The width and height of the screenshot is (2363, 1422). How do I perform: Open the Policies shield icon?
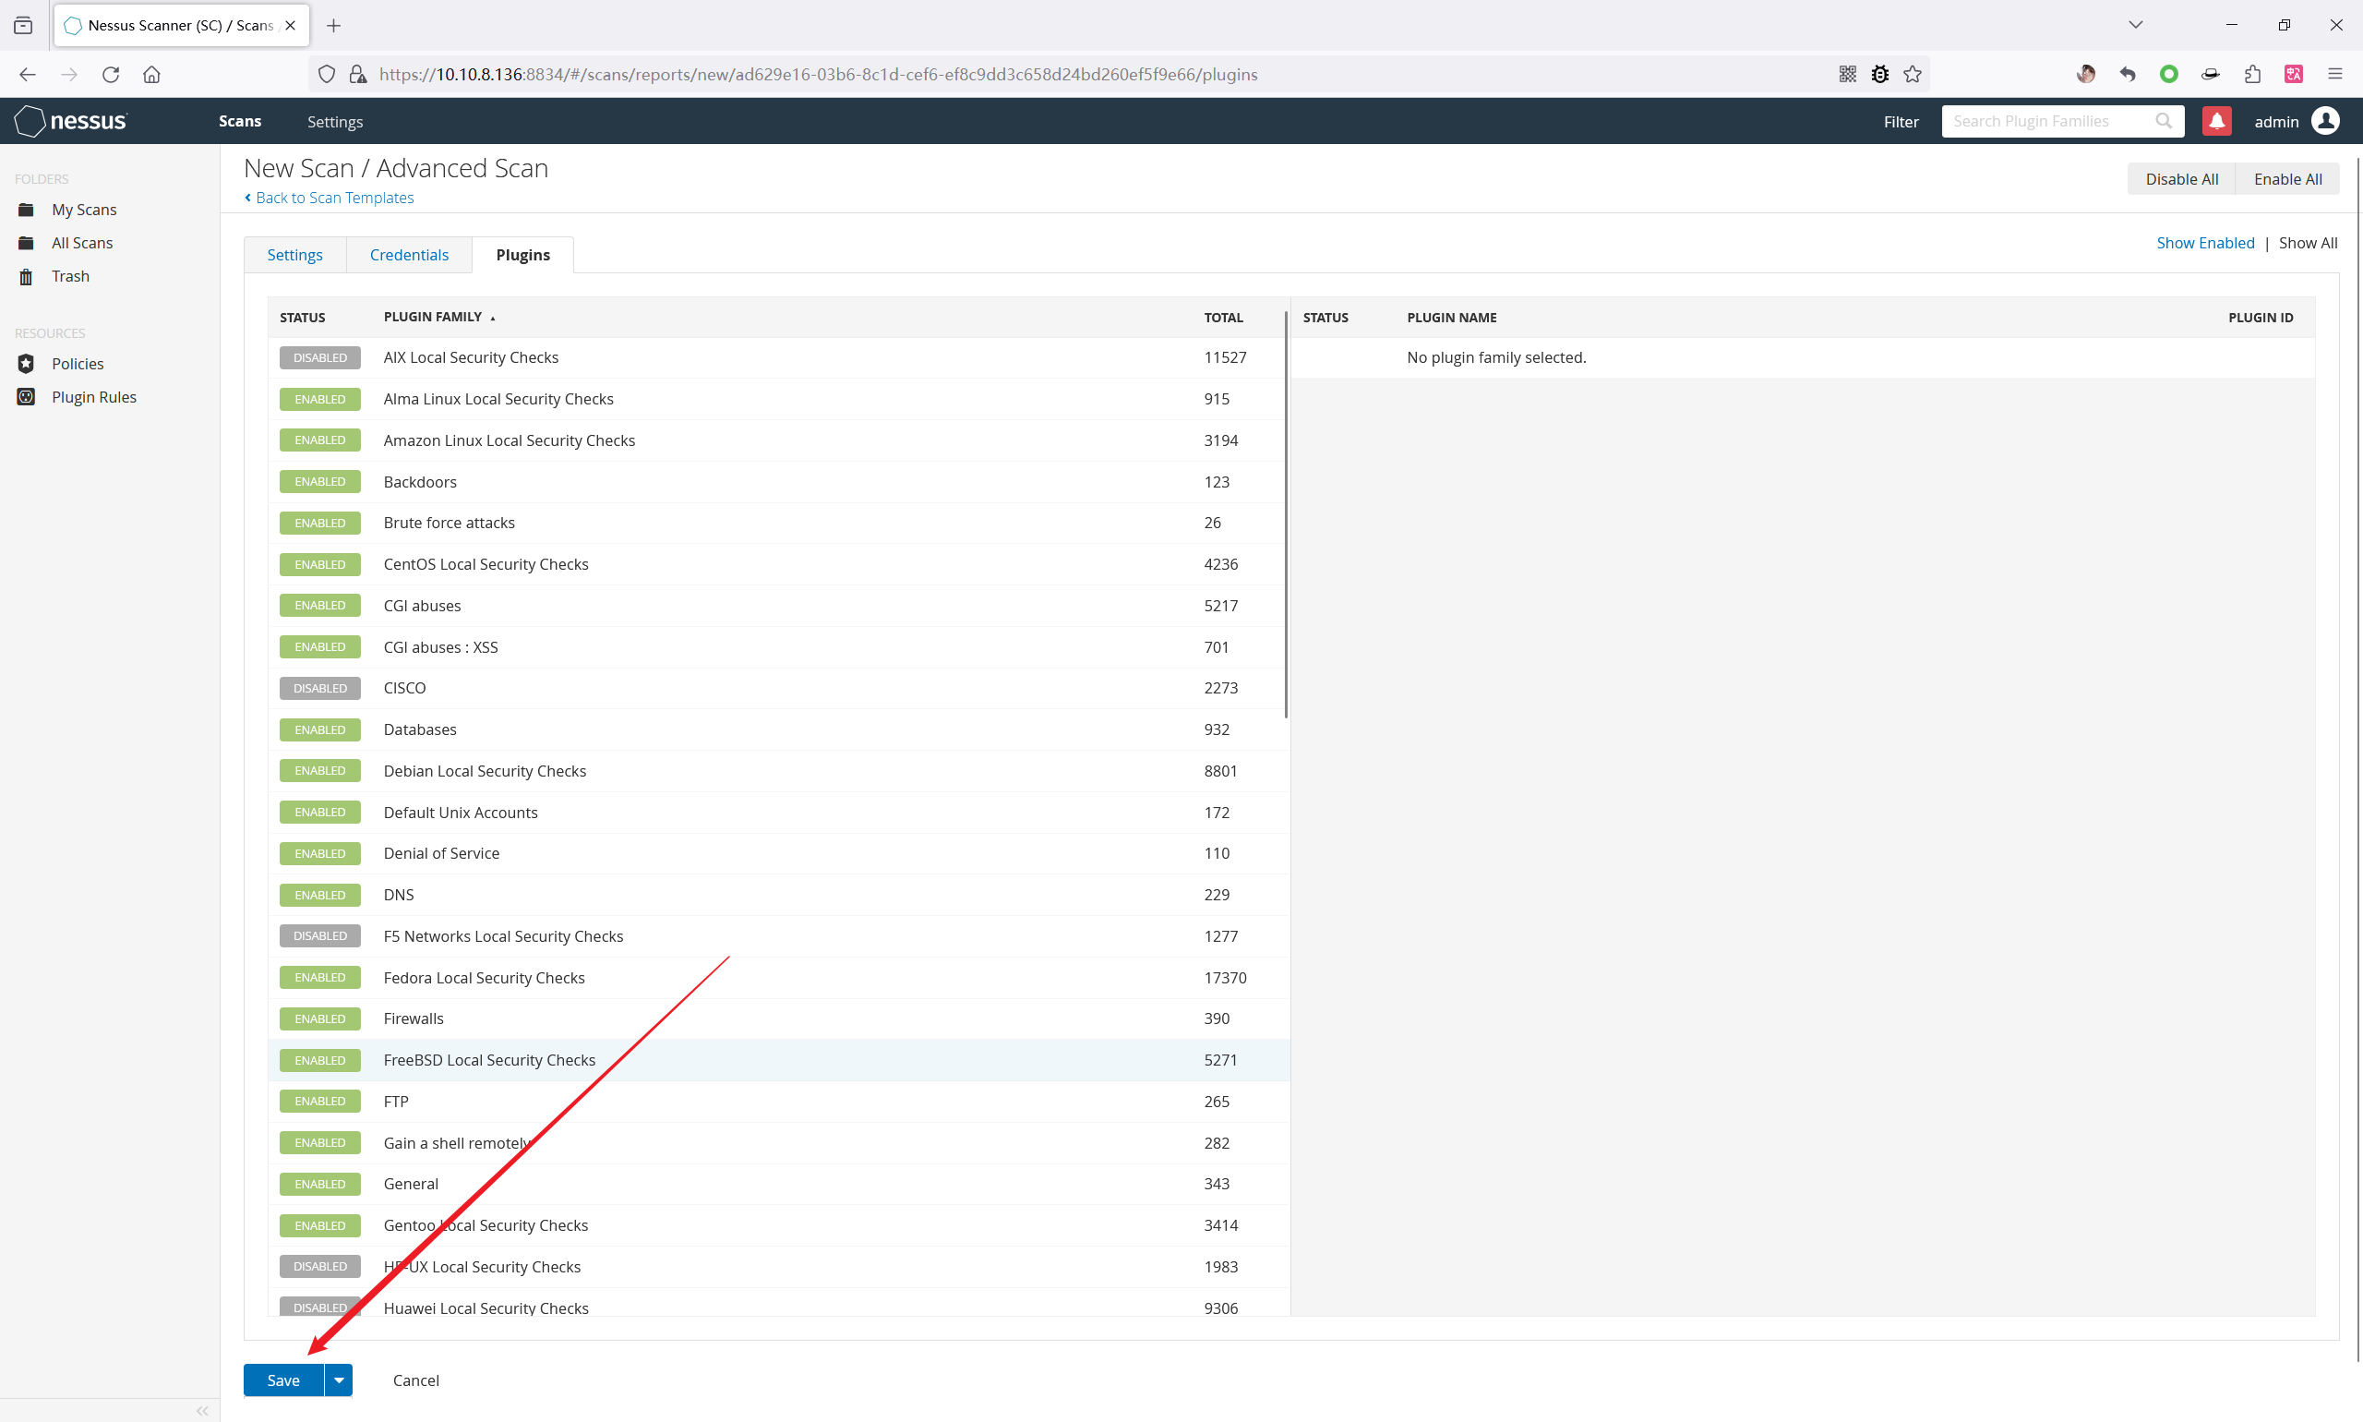pyautogui.click(x=26, y=364)
